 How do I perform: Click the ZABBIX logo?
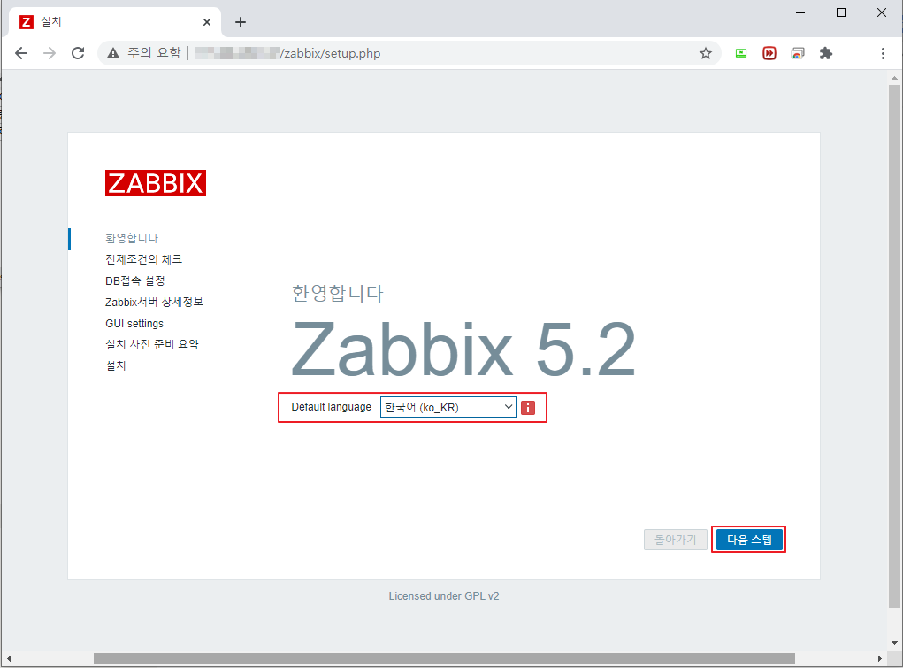point(156,183)
